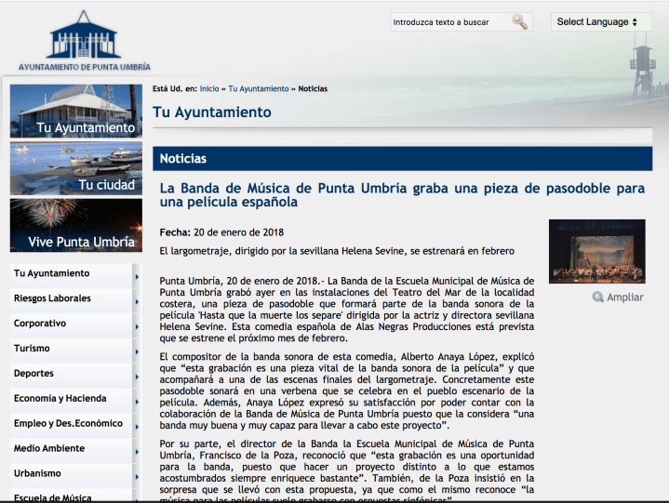The height and width of the screenshot is (503, 669).
Task: Click the Ampliar link under photo
Action: point(624,298)
